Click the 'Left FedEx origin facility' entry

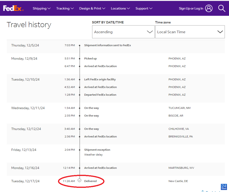(100, 79)
